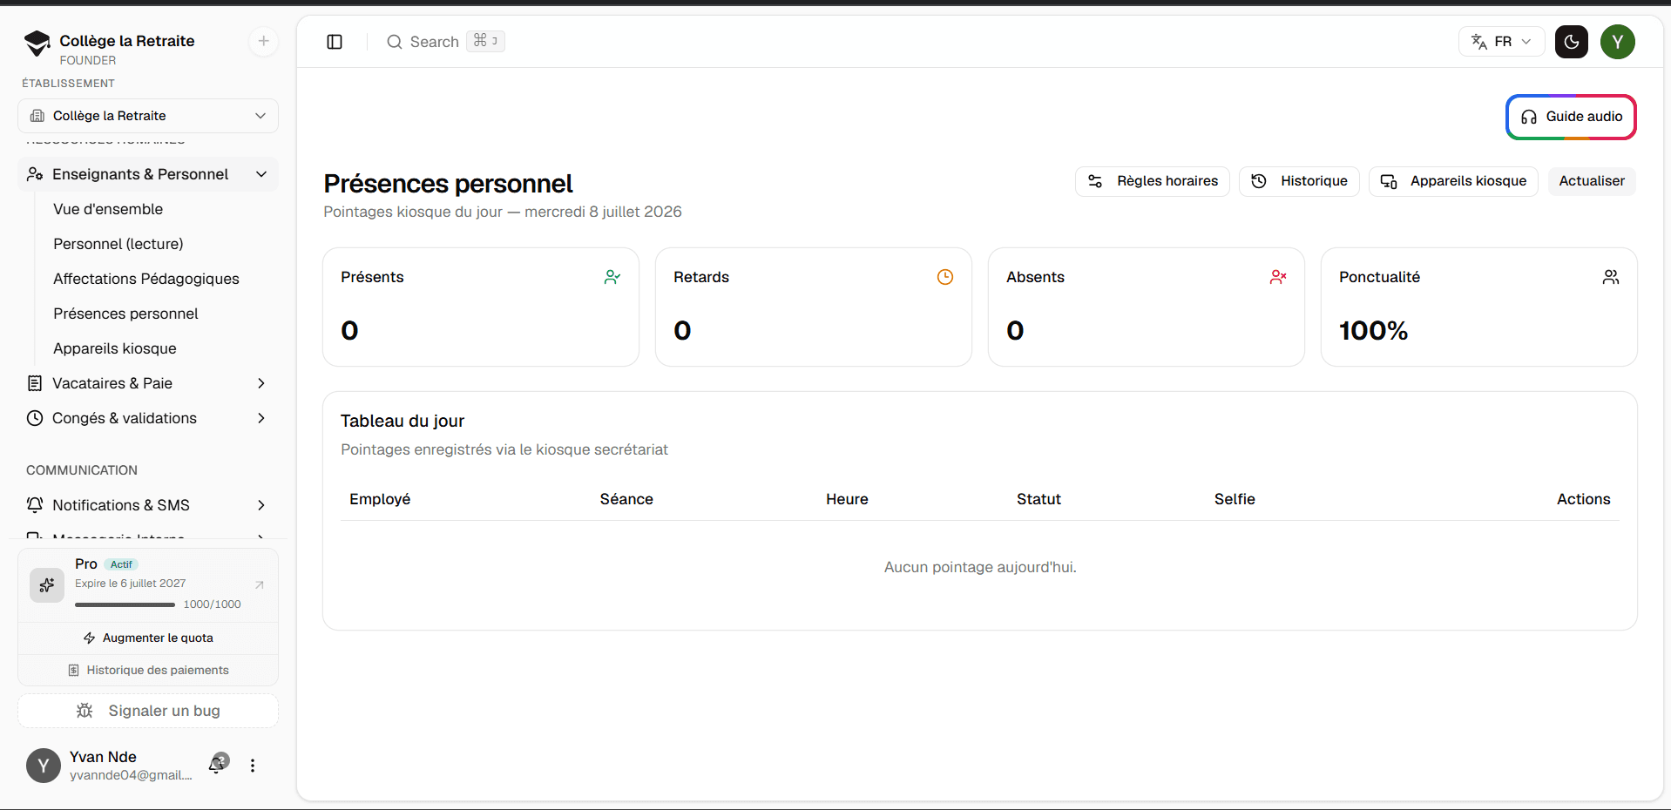Click the sliders icon of Règles horaires
The height and width of the screenshot is (810, 1671).
[x=1095, y=181]
